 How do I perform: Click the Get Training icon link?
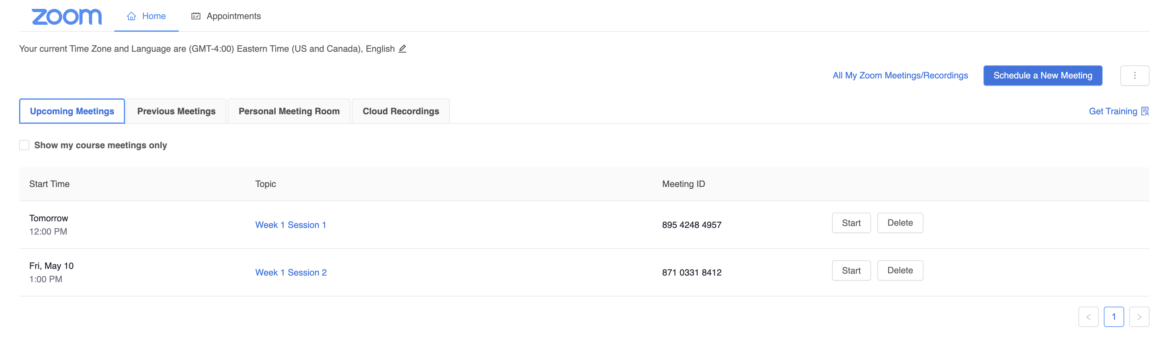1144,111
